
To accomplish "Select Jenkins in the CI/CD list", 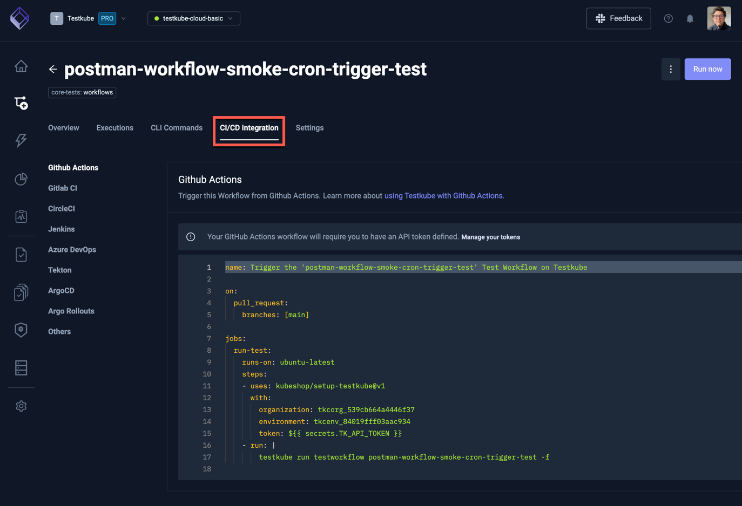I will 61,229.
